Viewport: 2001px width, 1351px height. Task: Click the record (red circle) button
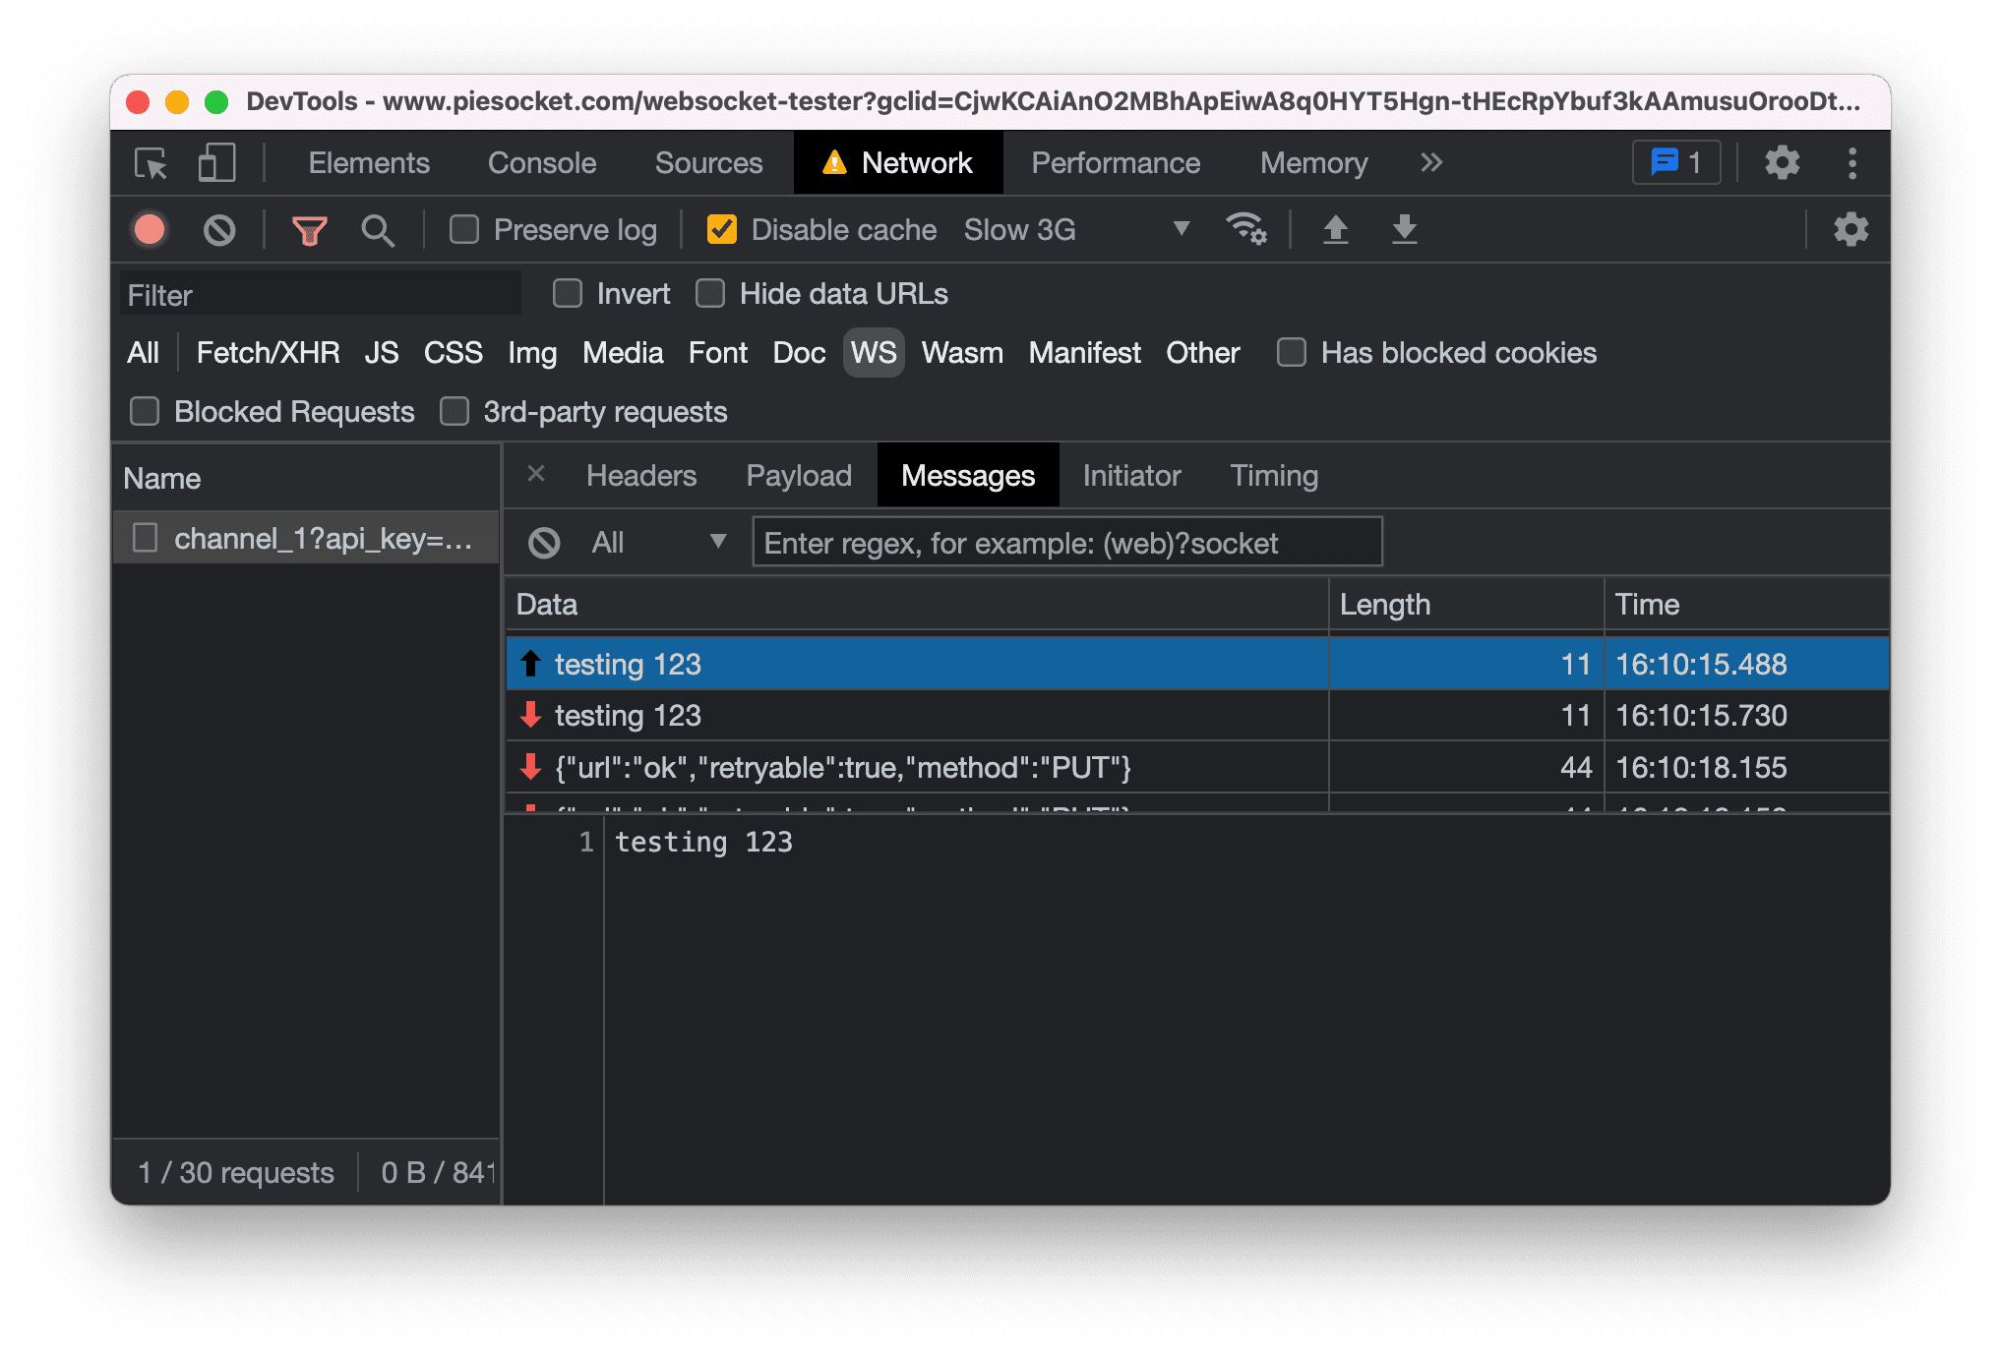coord(152,229)
